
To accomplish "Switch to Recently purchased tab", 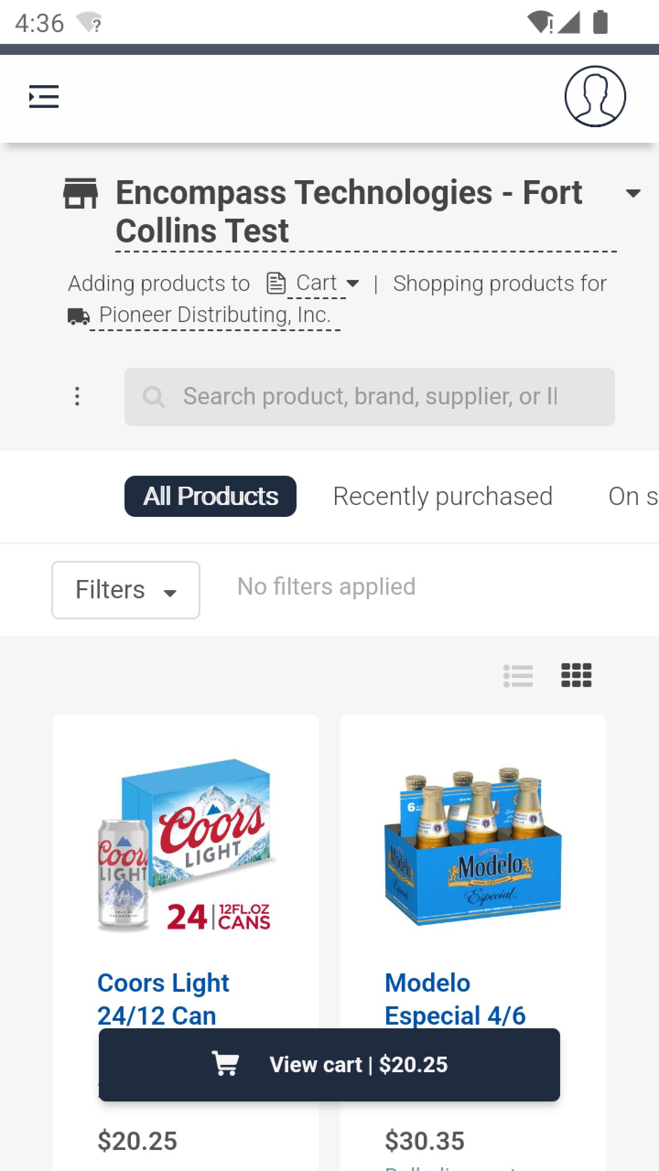I will (x=443, y=496).
